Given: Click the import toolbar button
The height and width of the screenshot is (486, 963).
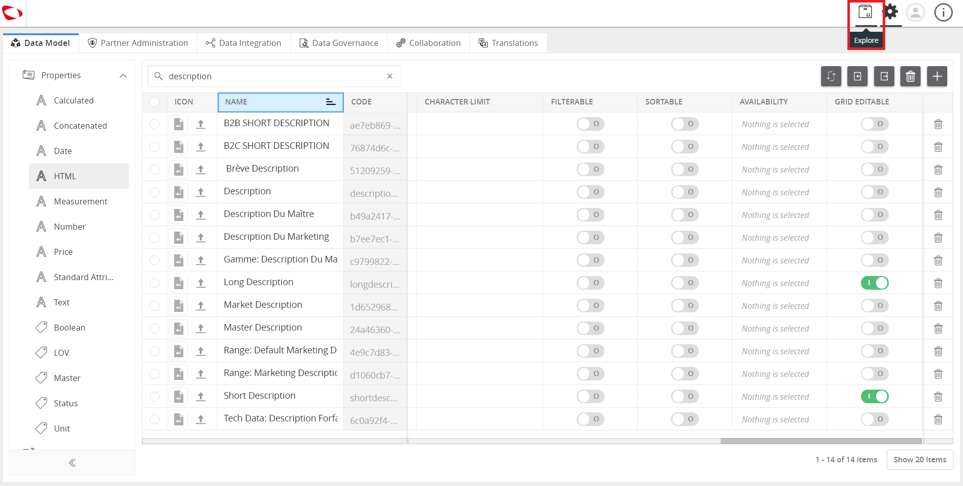Looking at the screenshot, I should [857, 76].
